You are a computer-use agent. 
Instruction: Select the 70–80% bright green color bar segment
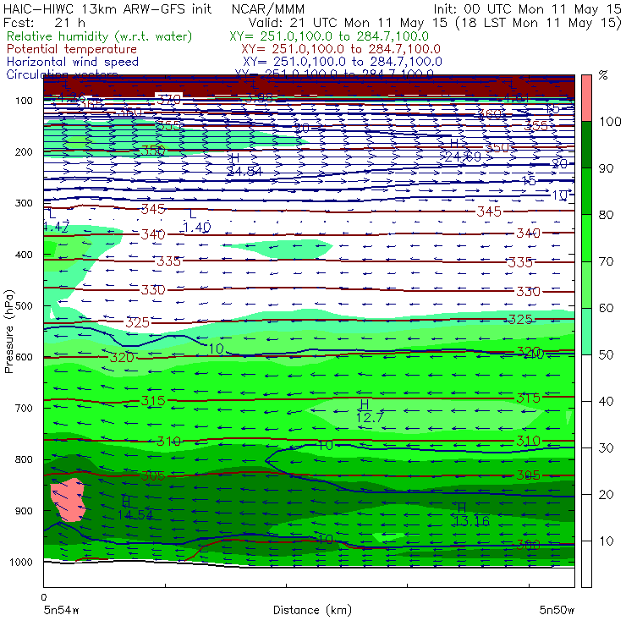(586, 238)
